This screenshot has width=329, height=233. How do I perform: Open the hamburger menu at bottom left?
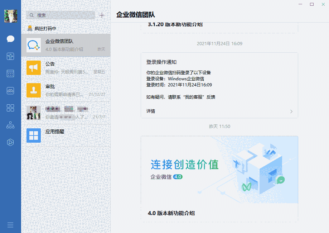tap(10, 225)
